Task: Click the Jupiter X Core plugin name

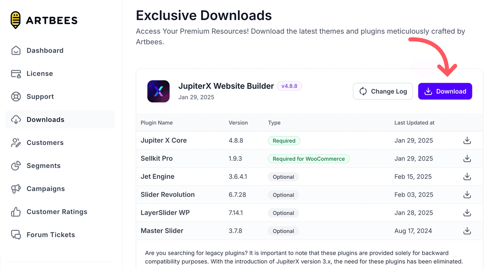Action: tap(164, 140)
